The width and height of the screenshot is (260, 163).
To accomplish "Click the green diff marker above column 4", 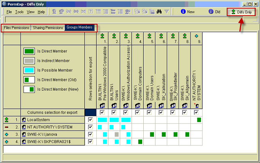I will pos(137,36).
